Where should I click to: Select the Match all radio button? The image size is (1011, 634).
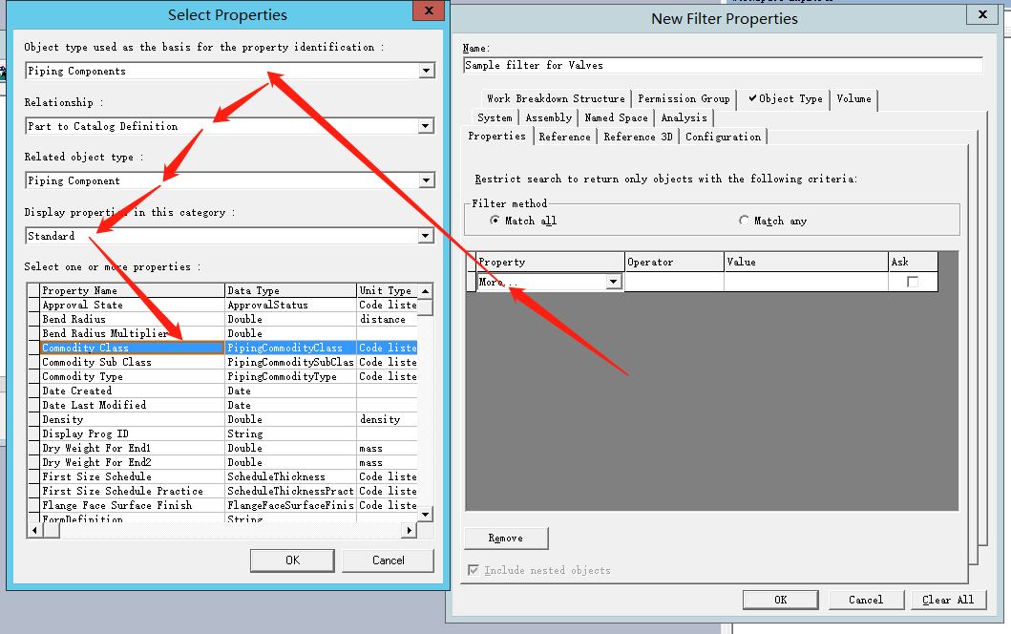(495, 221)
